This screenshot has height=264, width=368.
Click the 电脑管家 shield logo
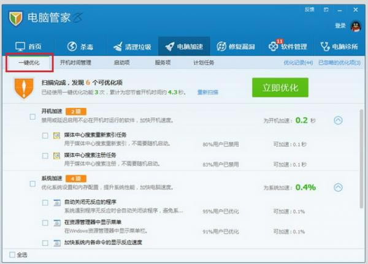(16, 19)
